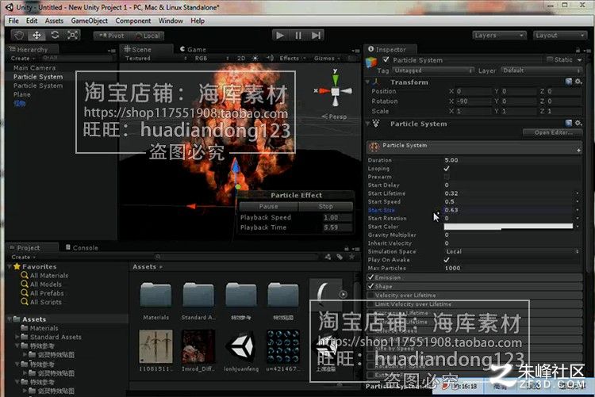
Task: Toggle the Static checkbox
Action: [x=550, y=59]
